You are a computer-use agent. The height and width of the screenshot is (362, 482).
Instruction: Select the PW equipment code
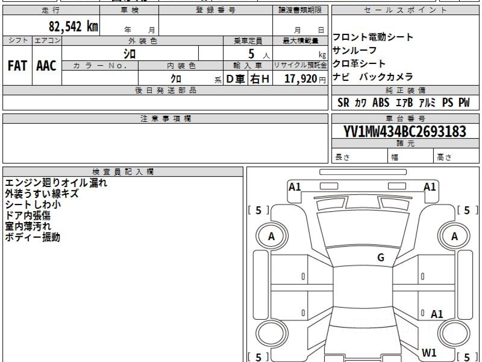464,103
